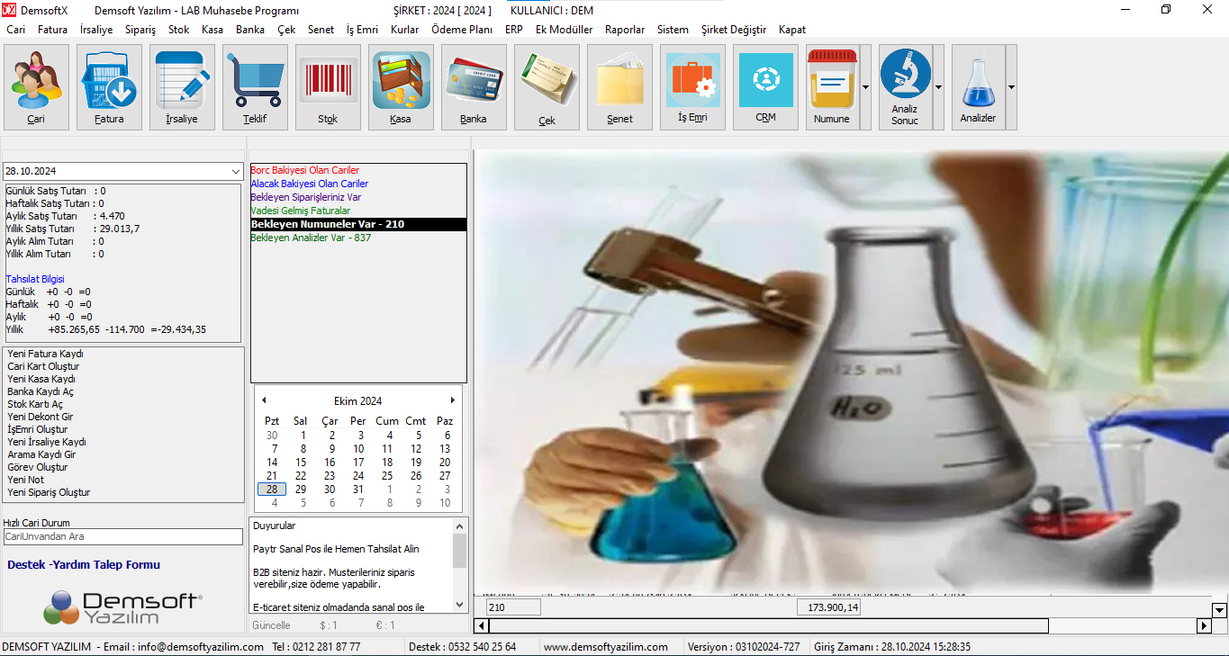Open the CRM toolbar icon
Viewport: 1229px width, 656px height.
(765, 87)
